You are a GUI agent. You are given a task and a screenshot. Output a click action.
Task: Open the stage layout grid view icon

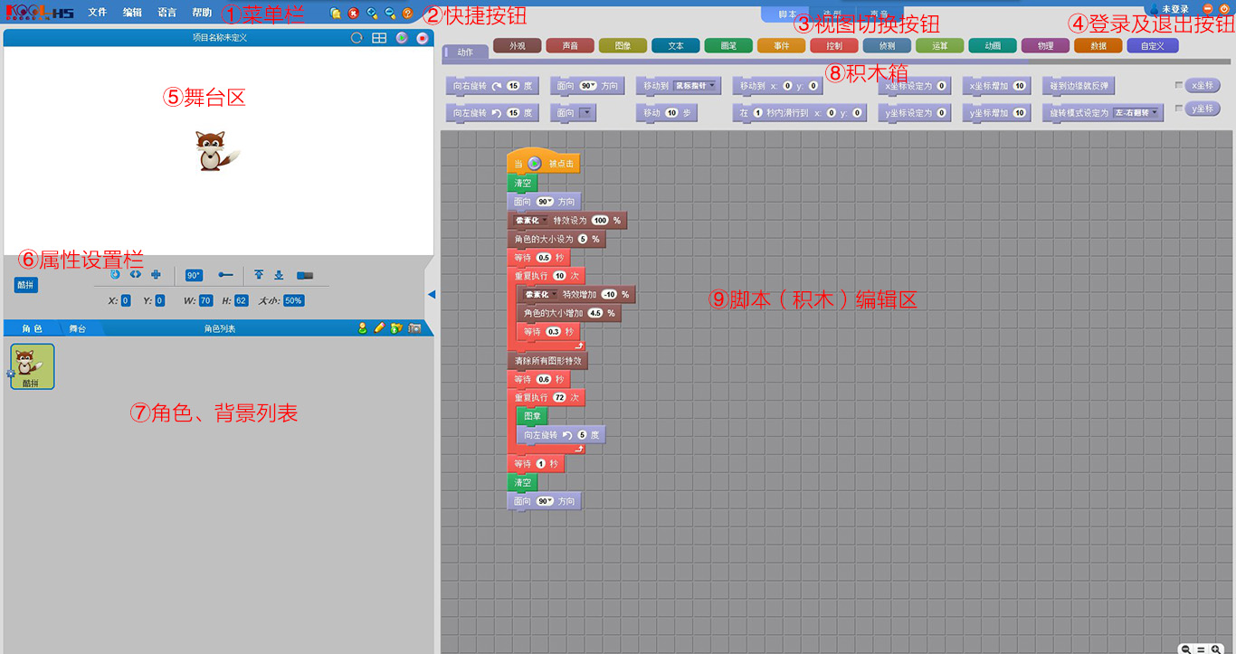tap(379, 38)
